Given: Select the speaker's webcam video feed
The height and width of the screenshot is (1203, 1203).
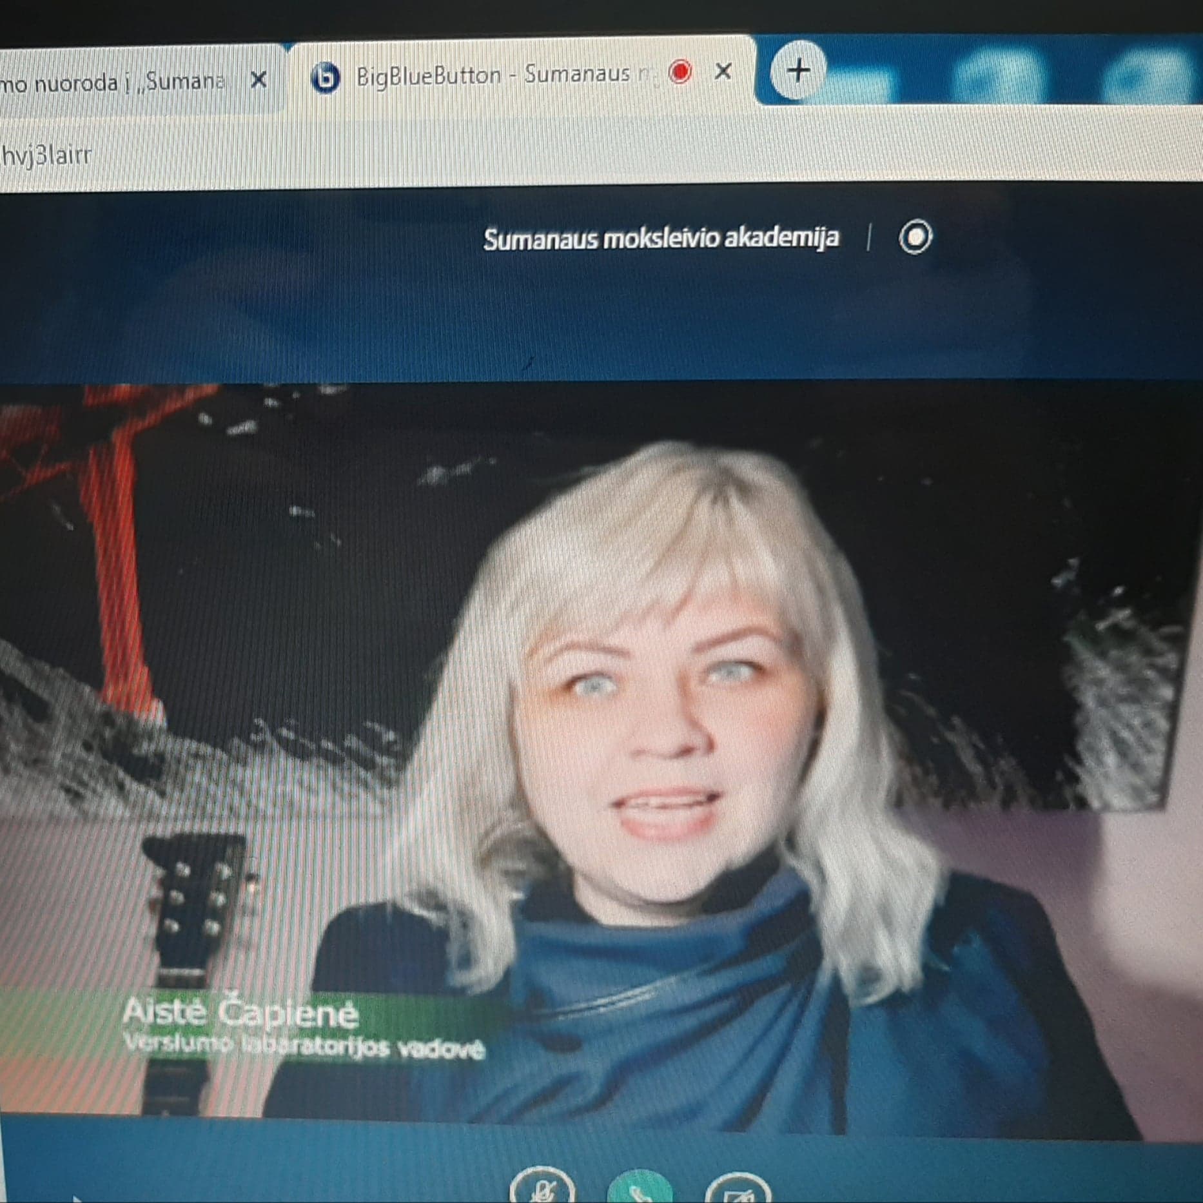Looking at the screenshot, I should click(x=645, y=709).
